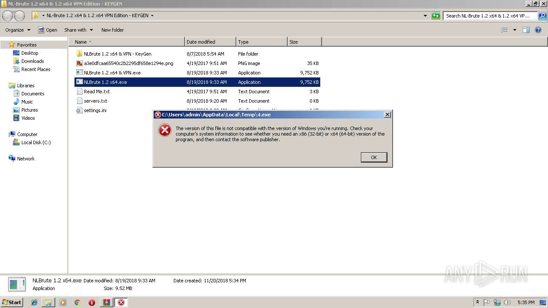
Task: Click the search magnifier icon
Action: pos(542,16)
